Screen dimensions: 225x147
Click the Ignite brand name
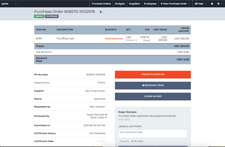point(5,4)
